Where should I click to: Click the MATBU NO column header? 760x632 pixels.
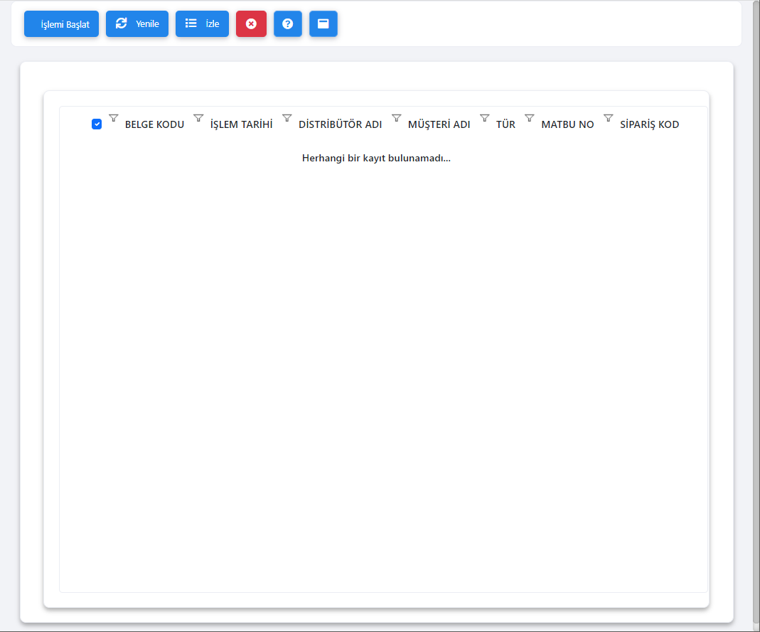pyautogui.click(x=567, y=125)
